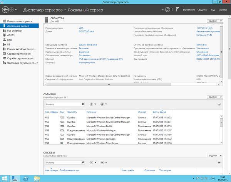This screenshot has height=182, width=231.
Task: Click firewall link Домен: Включено
Action: pos(88,45)
